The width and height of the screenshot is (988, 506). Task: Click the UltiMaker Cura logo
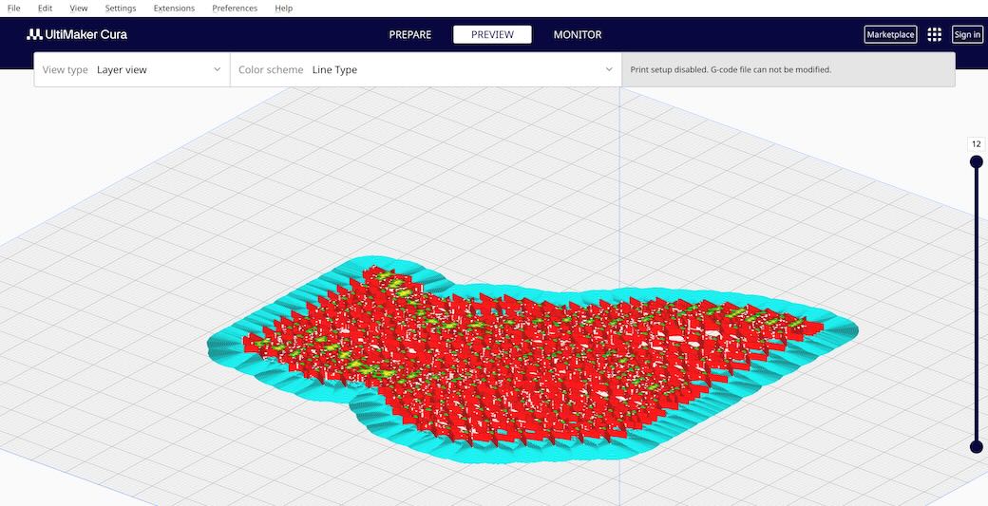pyautogui.click(x=76, y=34)
